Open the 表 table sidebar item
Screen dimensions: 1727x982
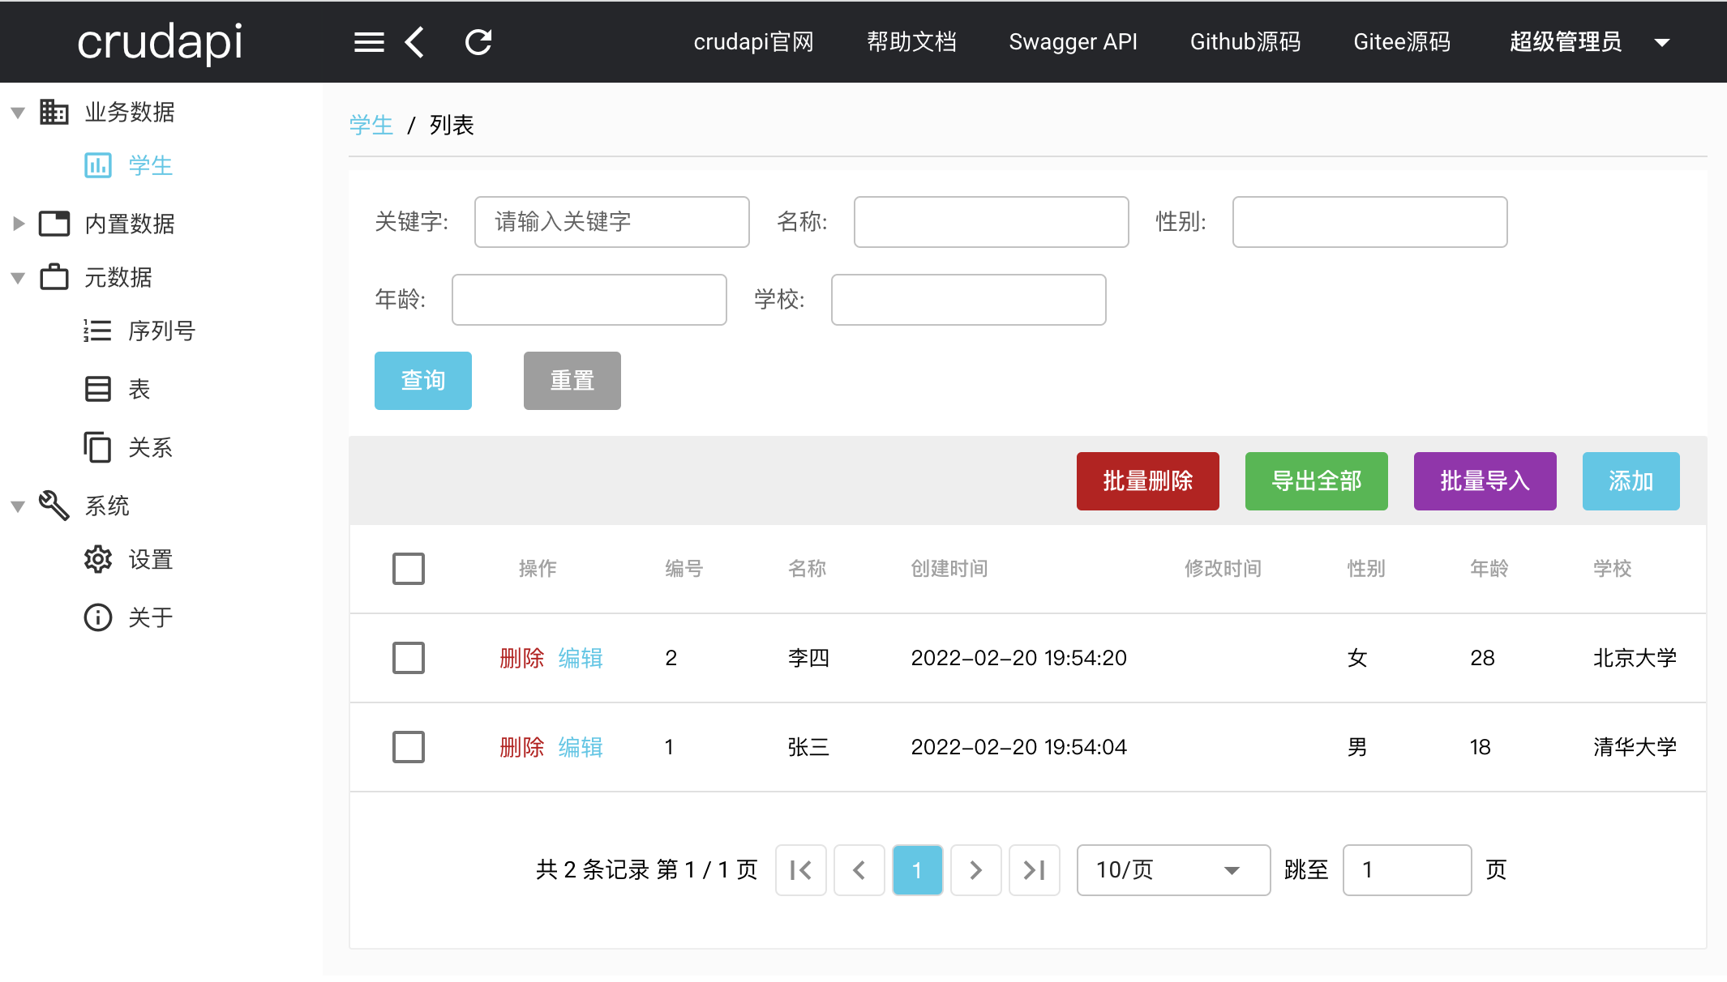point(139,390)
